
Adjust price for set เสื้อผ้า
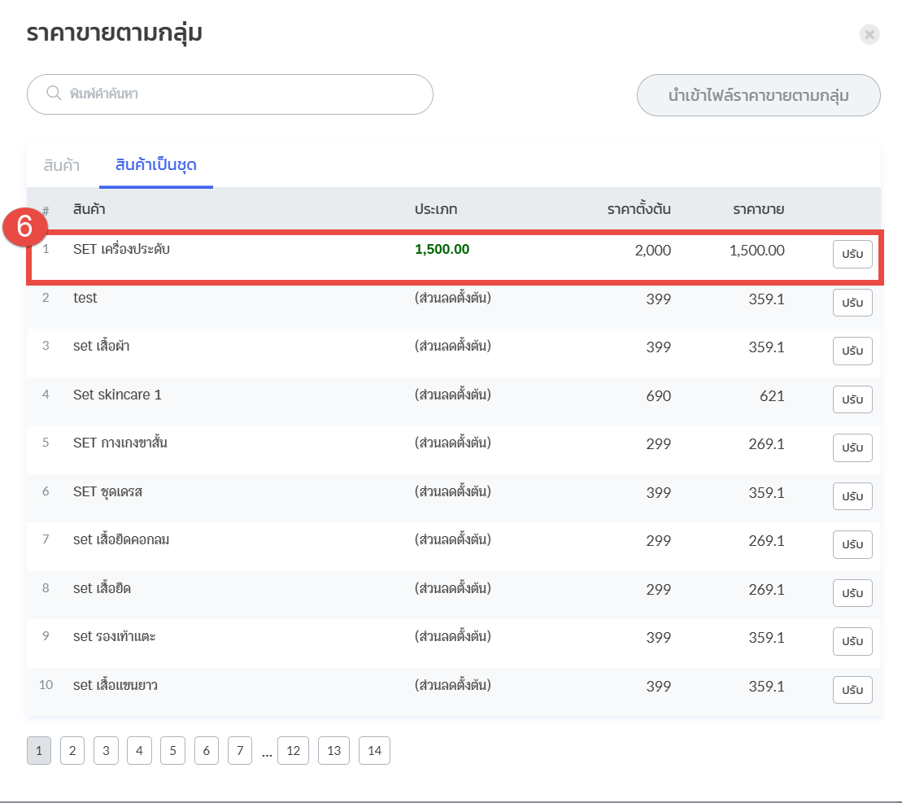coord(852,351)
